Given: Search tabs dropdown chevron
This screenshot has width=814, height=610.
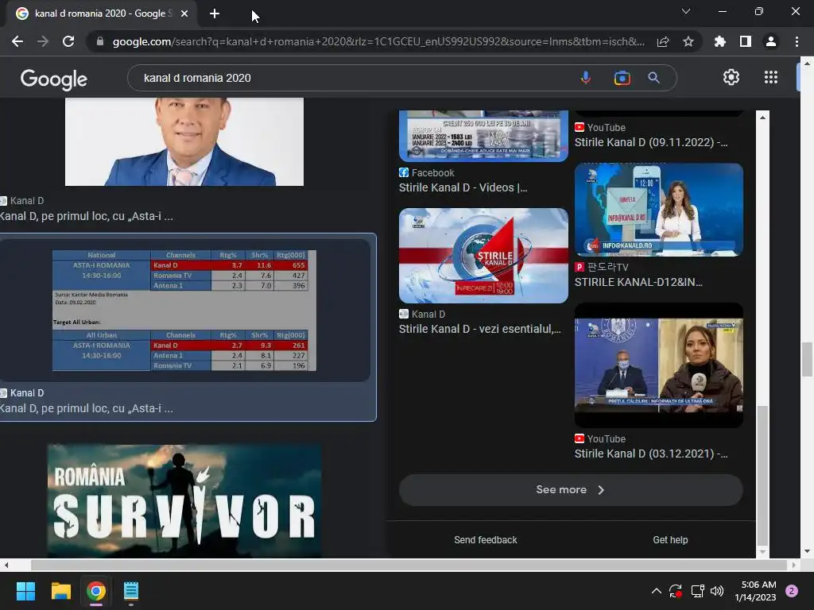Looking at the screenshot, I should [x=686, y=11].
